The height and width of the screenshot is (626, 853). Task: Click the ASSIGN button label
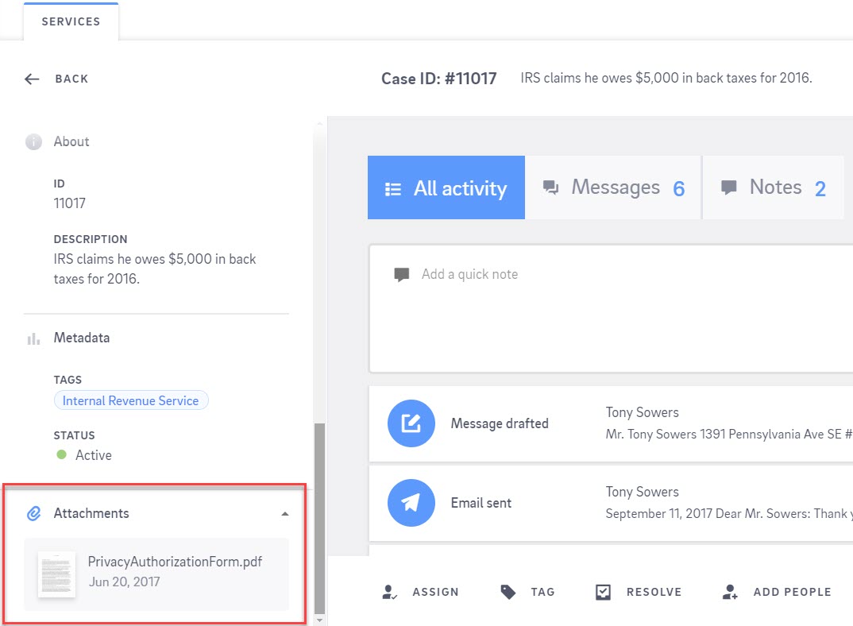(435, 593)
